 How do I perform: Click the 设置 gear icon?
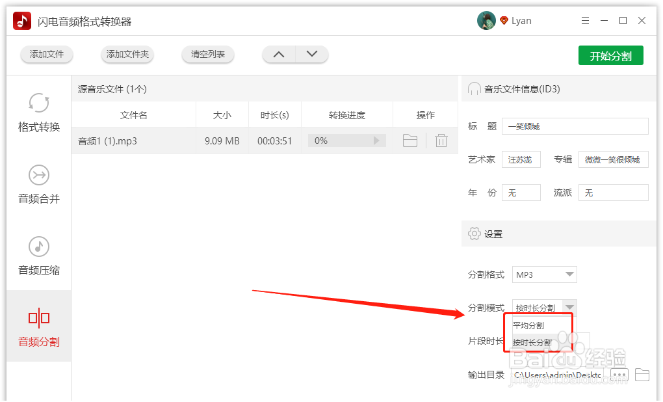474,234
